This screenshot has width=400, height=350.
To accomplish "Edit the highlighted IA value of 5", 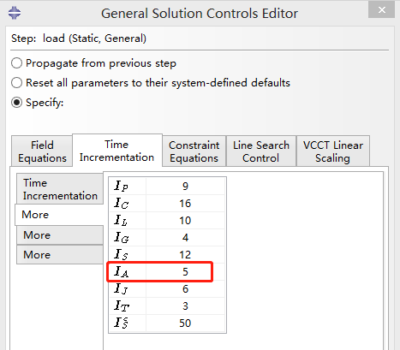I will 185,272.
